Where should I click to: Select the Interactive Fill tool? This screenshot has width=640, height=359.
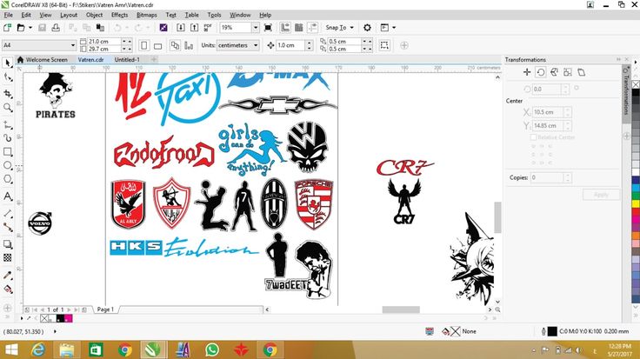[x=7, y=289]
